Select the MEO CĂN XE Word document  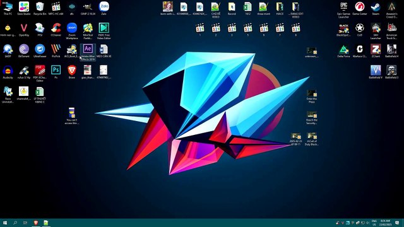[104, 51]
